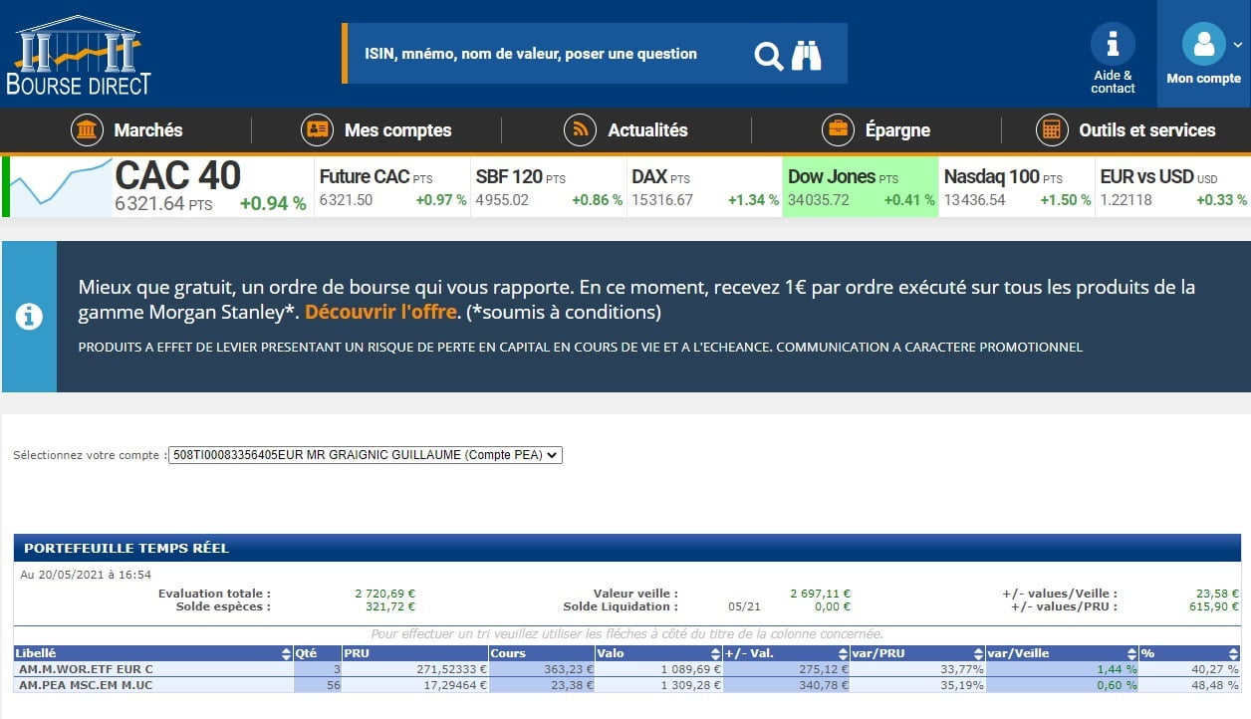Click the search input field
The width and height of the screenshot is (1251, 719).
[x=548, y=54]
